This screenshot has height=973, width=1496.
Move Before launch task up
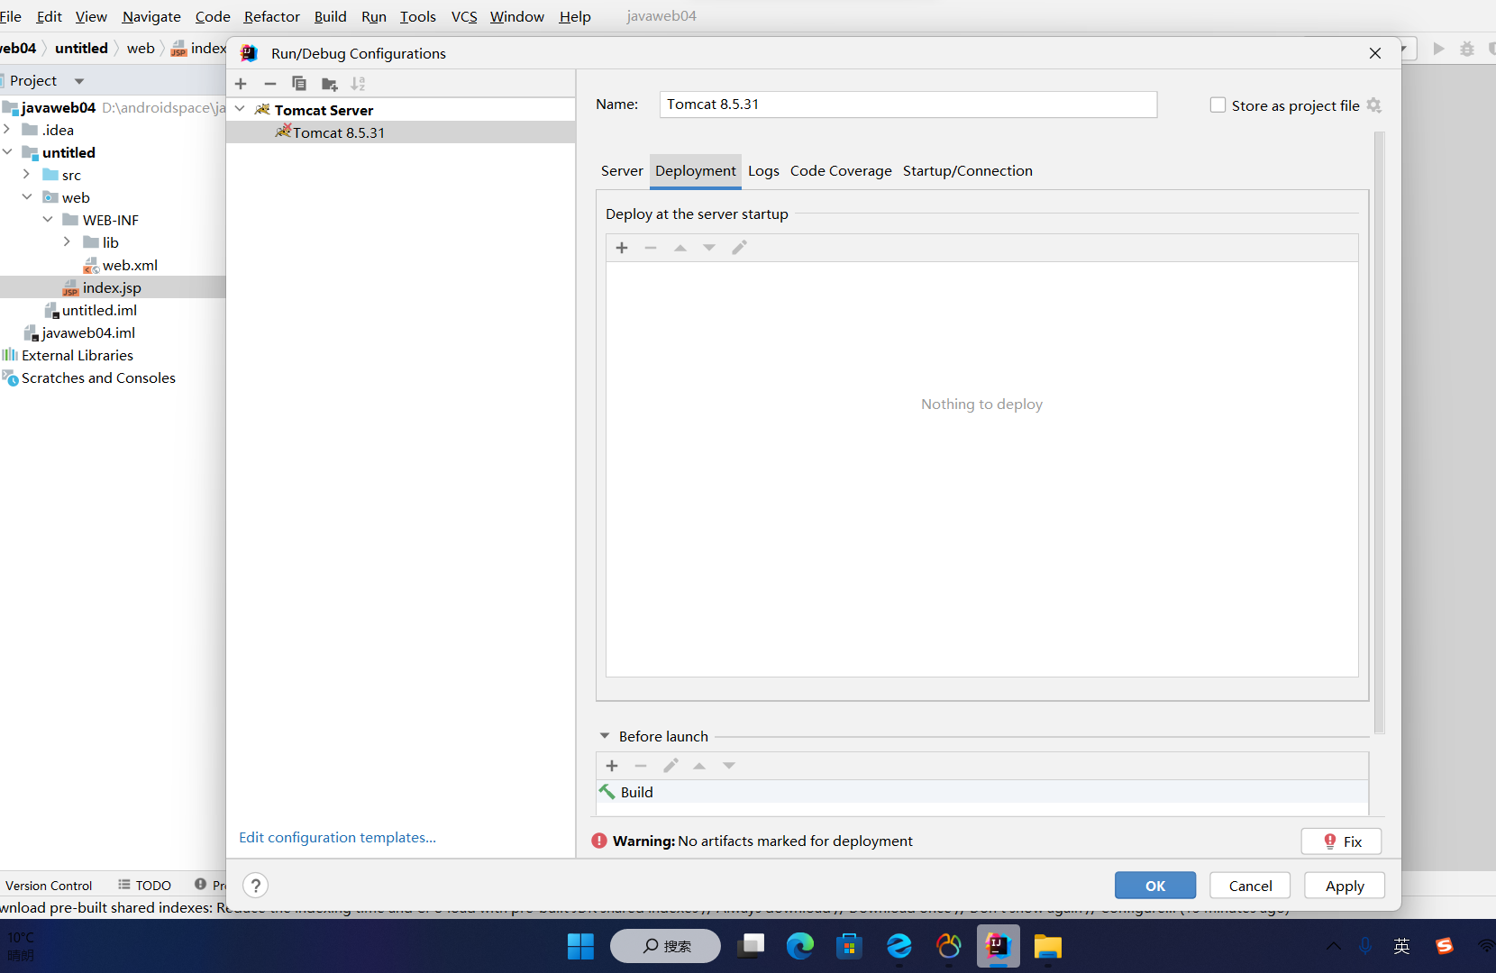[x=699, y=766]
